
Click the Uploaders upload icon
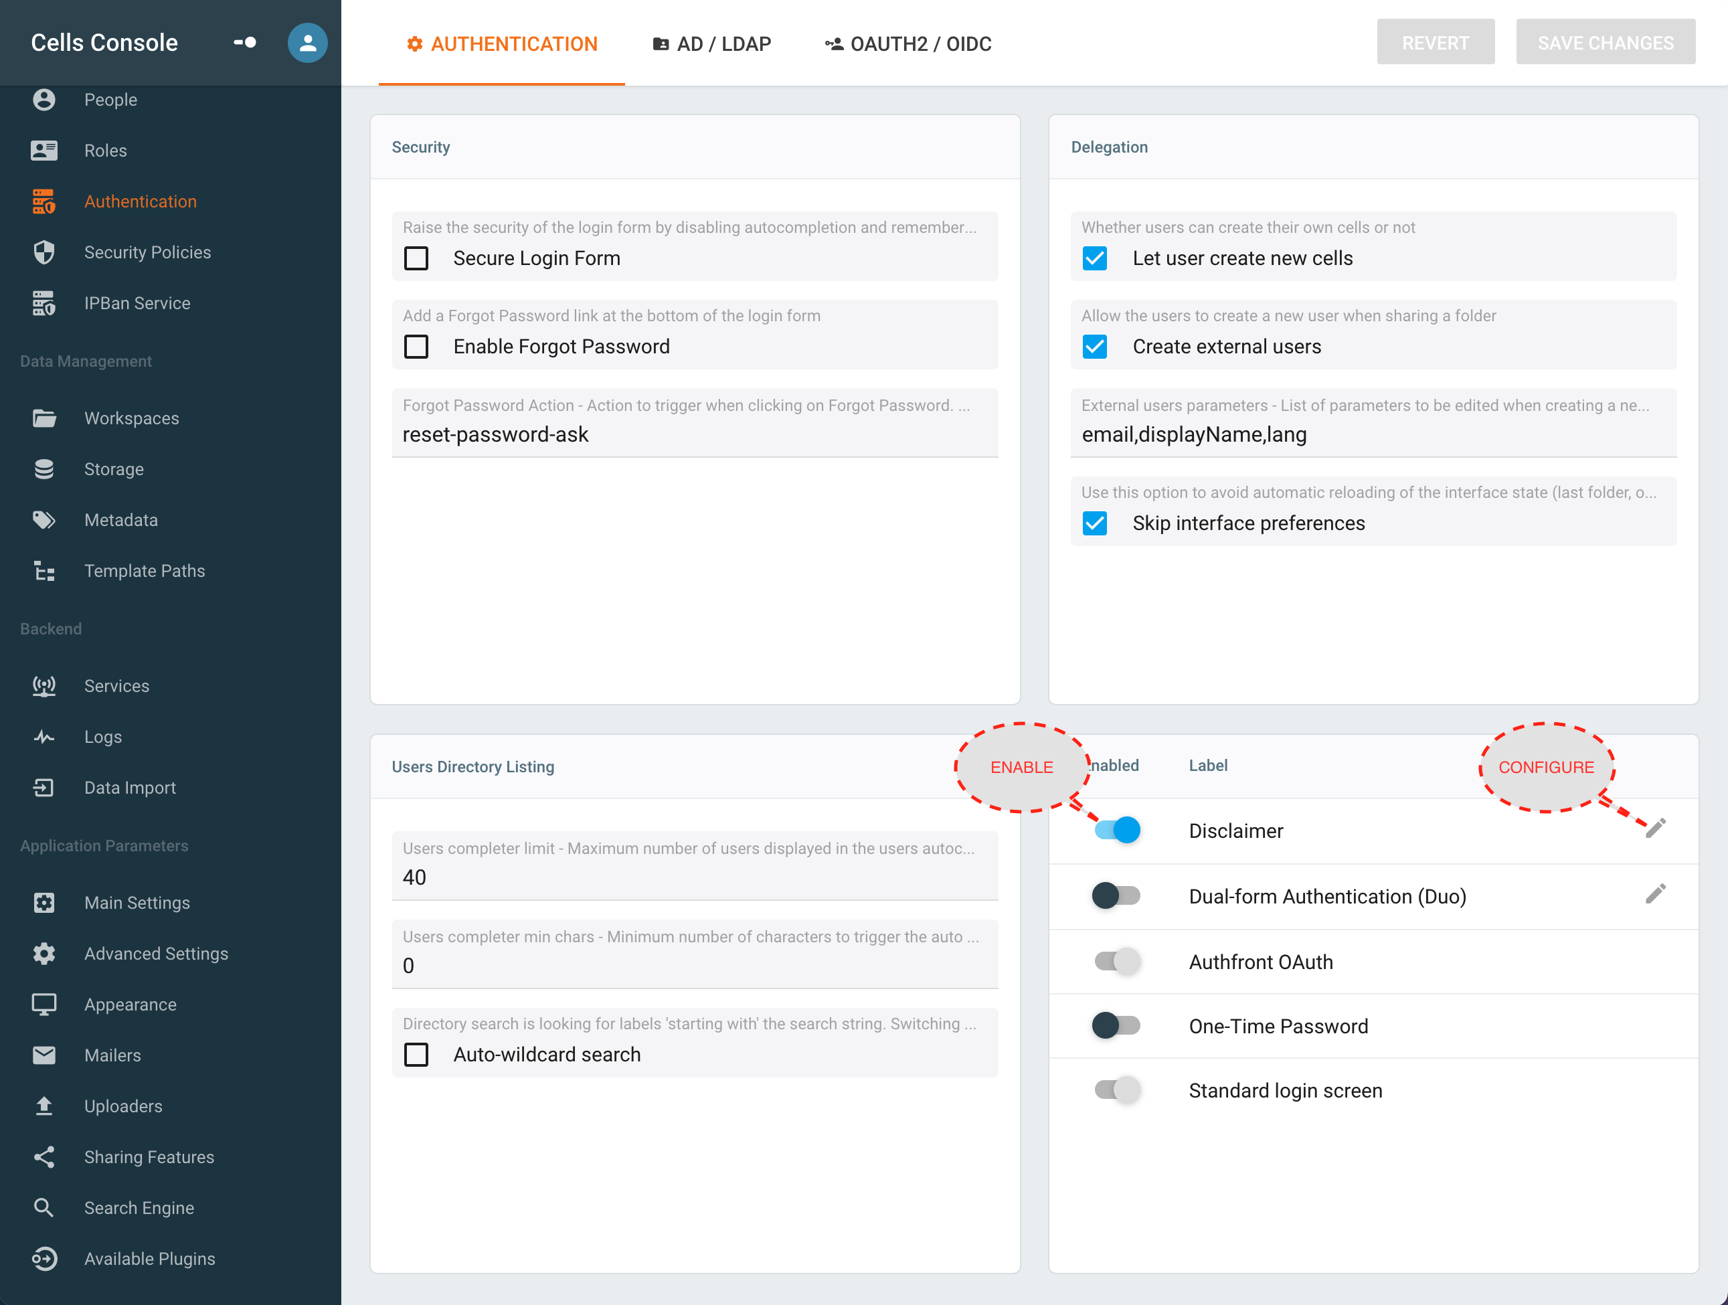pos(44,1106)
